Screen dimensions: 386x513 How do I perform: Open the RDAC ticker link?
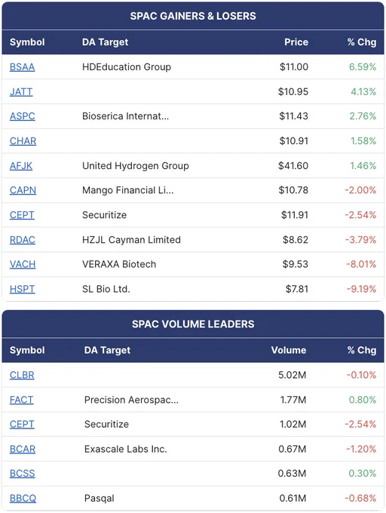pyautogui.click(x=22, y=240)
